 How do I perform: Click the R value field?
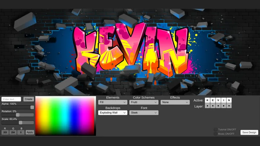(5, 132)
